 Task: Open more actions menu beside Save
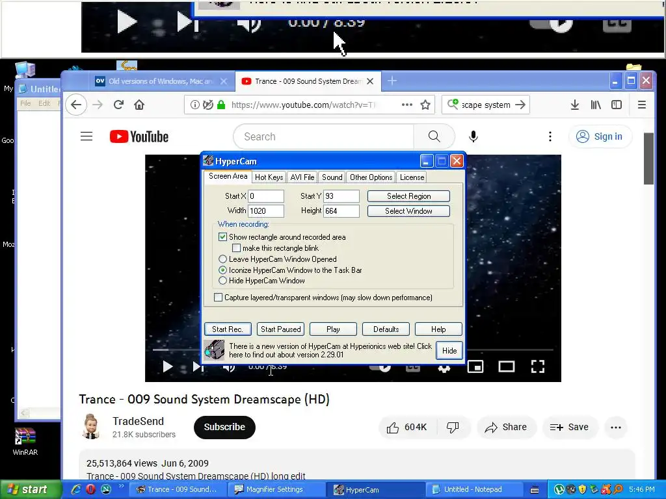click(x=616, y=428)
